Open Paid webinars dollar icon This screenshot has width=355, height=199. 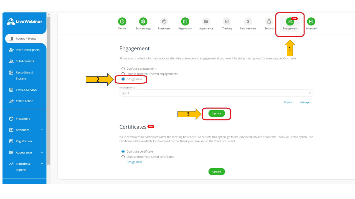pos(248,22)
